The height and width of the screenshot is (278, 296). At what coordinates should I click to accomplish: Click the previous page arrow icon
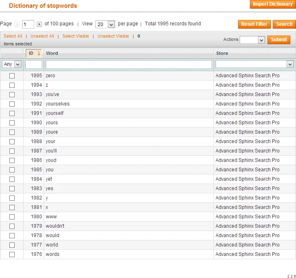(x=17, y=25)
